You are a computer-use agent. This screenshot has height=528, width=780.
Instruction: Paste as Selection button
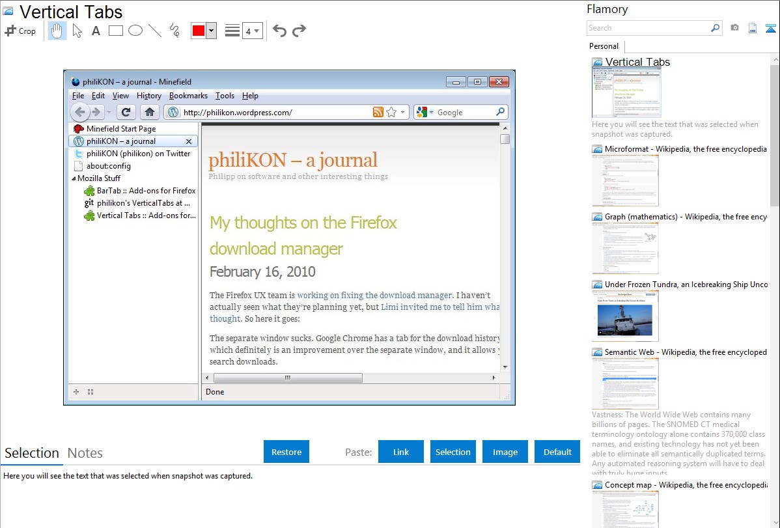(x=453, y=452)
